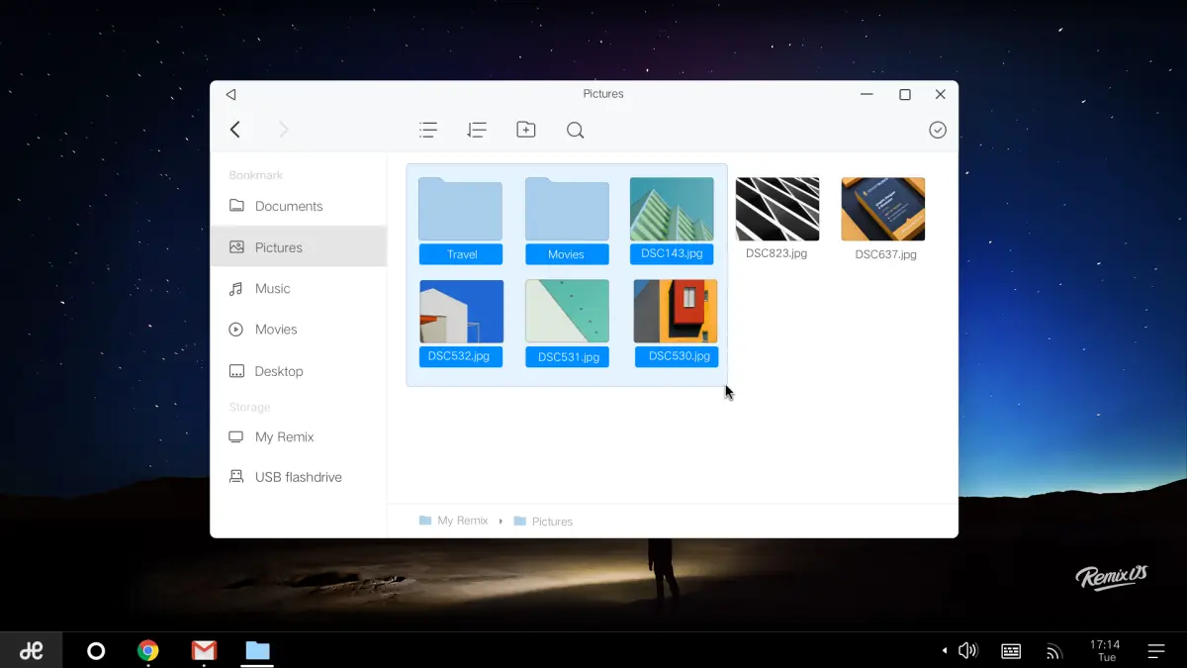Open the sort order icon
Viewport: 1187px width, 668px height.
[x=477, y=130]
